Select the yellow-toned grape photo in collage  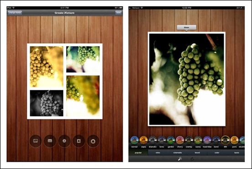47,67
